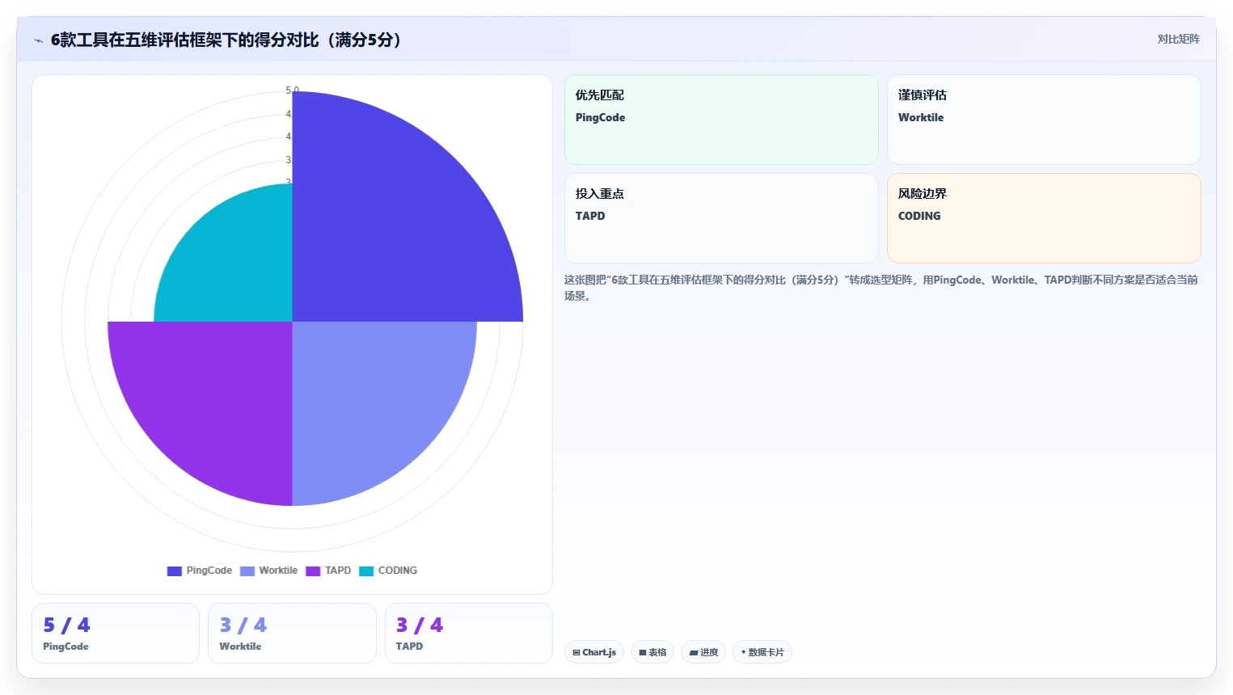1233x695 pixels.
Task: Click the TAPD legend color swatch
Action: click(313, 571)
